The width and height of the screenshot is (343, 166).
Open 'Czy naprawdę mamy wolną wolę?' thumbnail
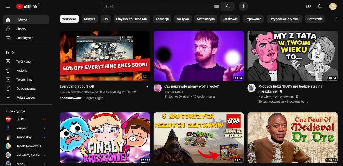click(198, 56)
